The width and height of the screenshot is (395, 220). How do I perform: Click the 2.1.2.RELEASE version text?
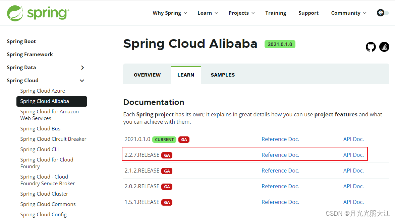(x=142, y=171)
